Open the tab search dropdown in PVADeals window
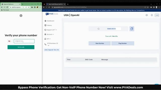Viewport: 161px width, 90px height. coord(151,4)
